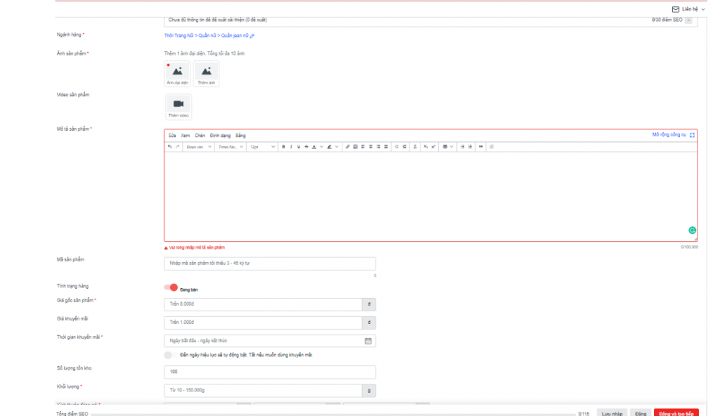Viewport: 720px width, 416px height.
Task: Open the Bảng menu in editor
Action: pos(240,136)
